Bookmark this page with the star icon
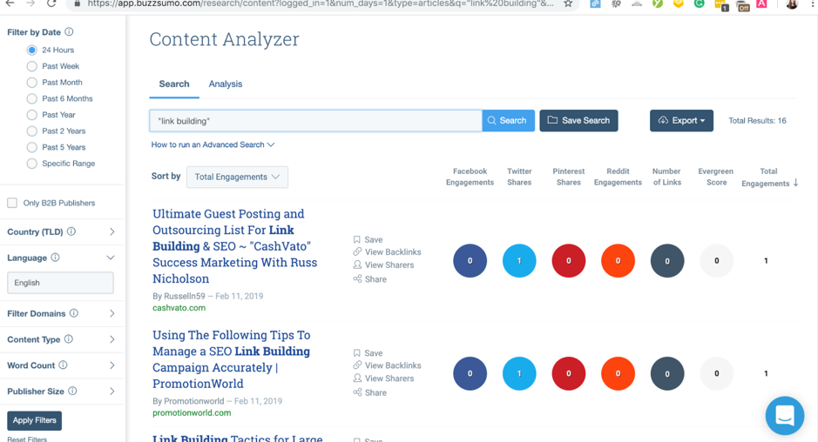The width and height of the screenshot is (818, 442). tap(568, 3)
